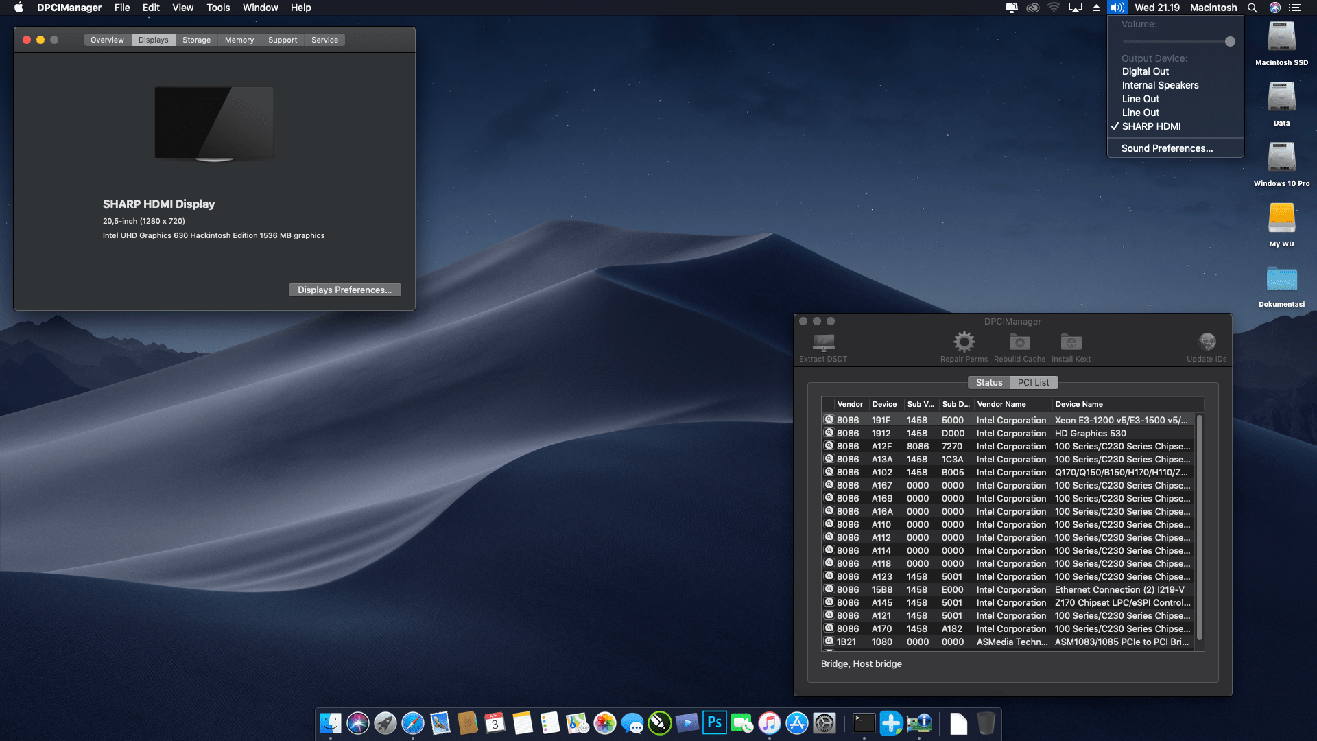
Task: Select checked SHARP HDMI output device
Action: point(1175,126)
